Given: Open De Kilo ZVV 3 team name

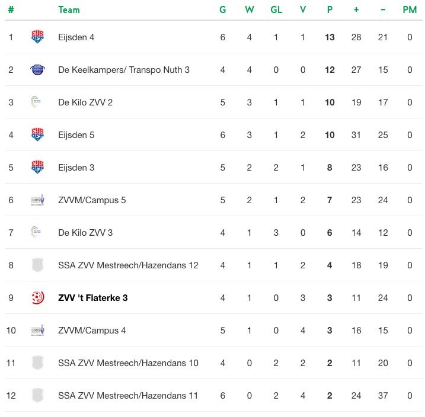Looking at the screenshot, I should [x=85, y=233].
